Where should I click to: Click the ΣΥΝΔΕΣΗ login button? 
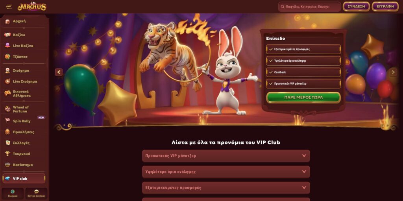click(x=356, y=7)
